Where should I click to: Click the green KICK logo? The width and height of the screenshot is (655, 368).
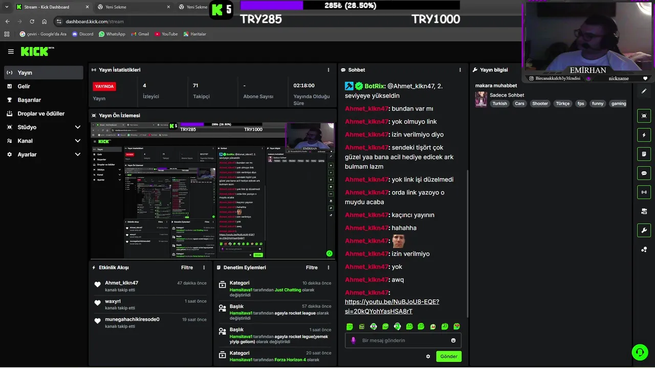[35, 52]
